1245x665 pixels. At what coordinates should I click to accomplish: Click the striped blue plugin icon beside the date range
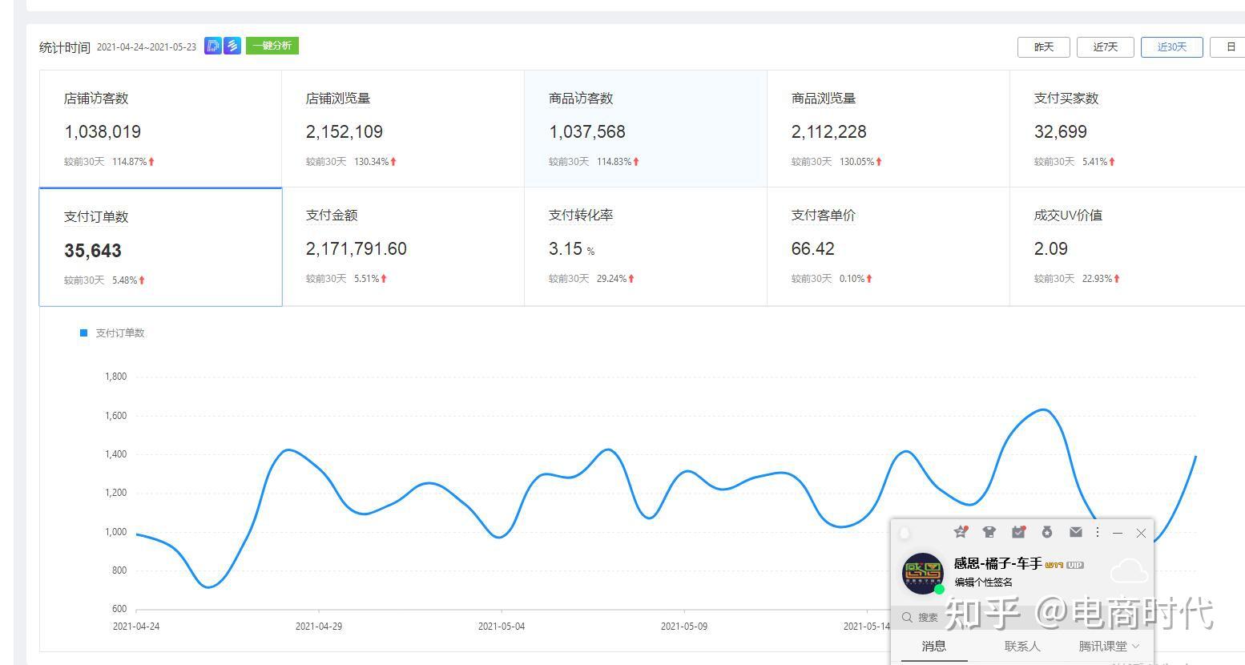click(232, 46)
